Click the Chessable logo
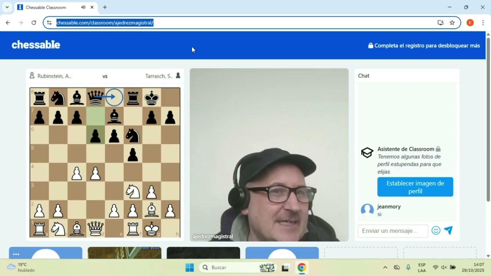The height and width of the screenshot is (276, 491). (36, 45)
